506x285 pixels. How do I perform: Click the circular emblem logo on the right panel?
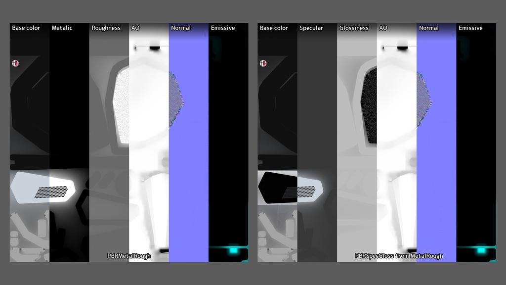pyautogui.click(x=264, y=63)
